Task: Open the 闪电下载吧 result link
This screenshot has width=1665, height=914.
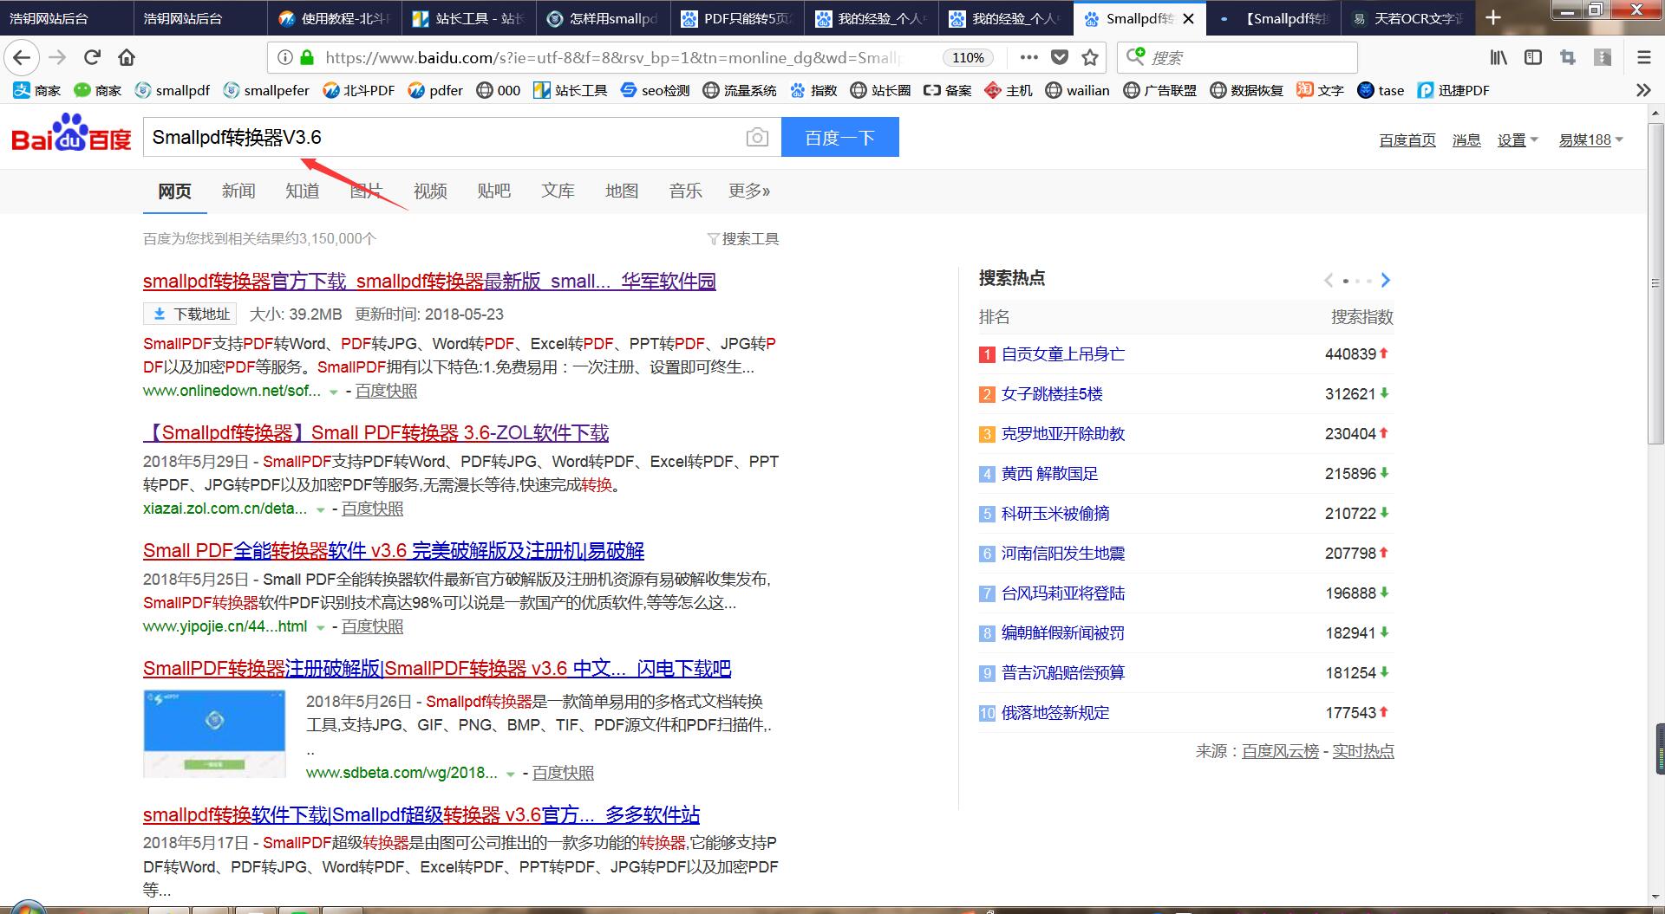Action: [x=437, y=669]
